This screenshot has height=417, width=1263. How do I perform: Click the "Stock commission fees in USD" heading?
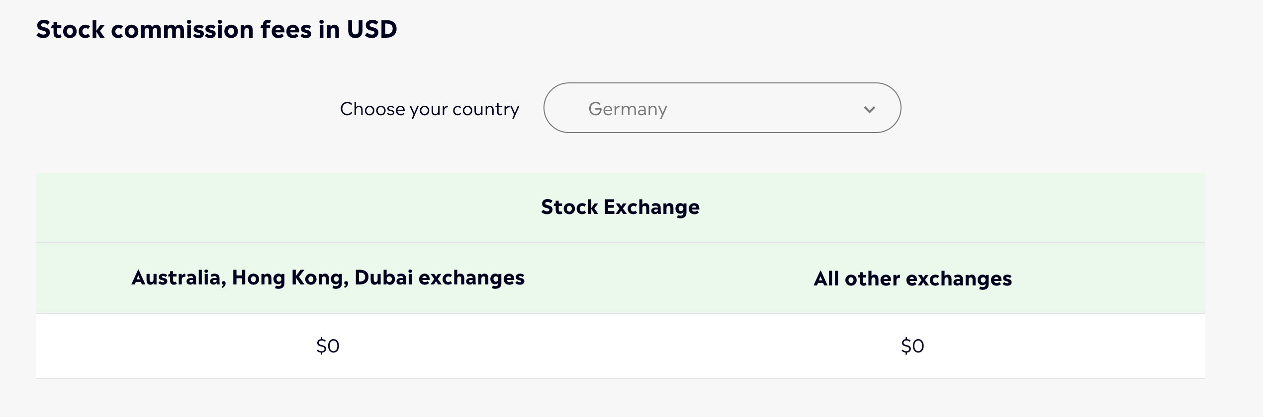[216, 29]
